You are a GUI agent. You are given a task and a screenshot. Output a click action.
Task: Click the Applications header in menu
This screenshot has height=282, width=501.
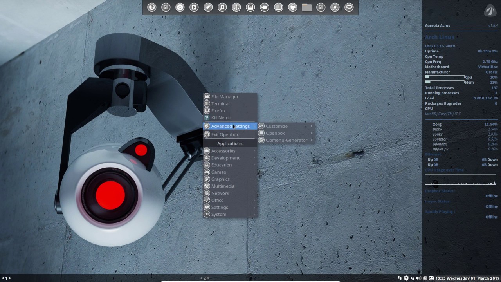[230, 143]
